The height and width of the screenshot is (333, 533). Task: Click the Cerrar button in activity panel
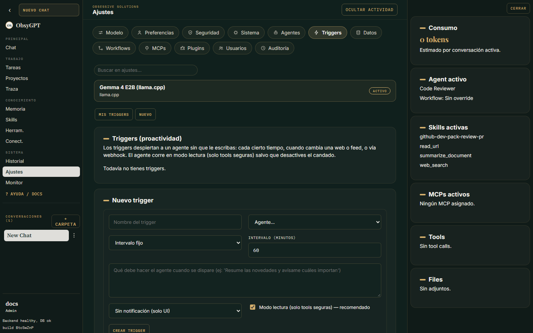tap(518, 8)
